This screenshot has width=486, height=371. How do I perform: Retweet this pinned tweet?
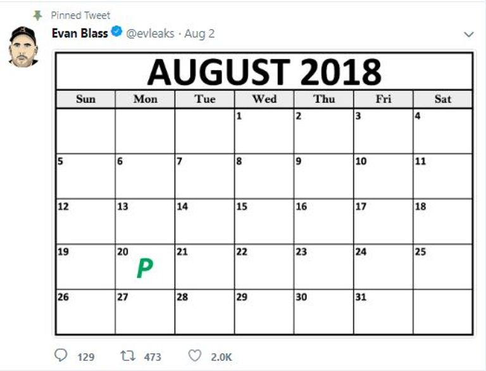128,356
